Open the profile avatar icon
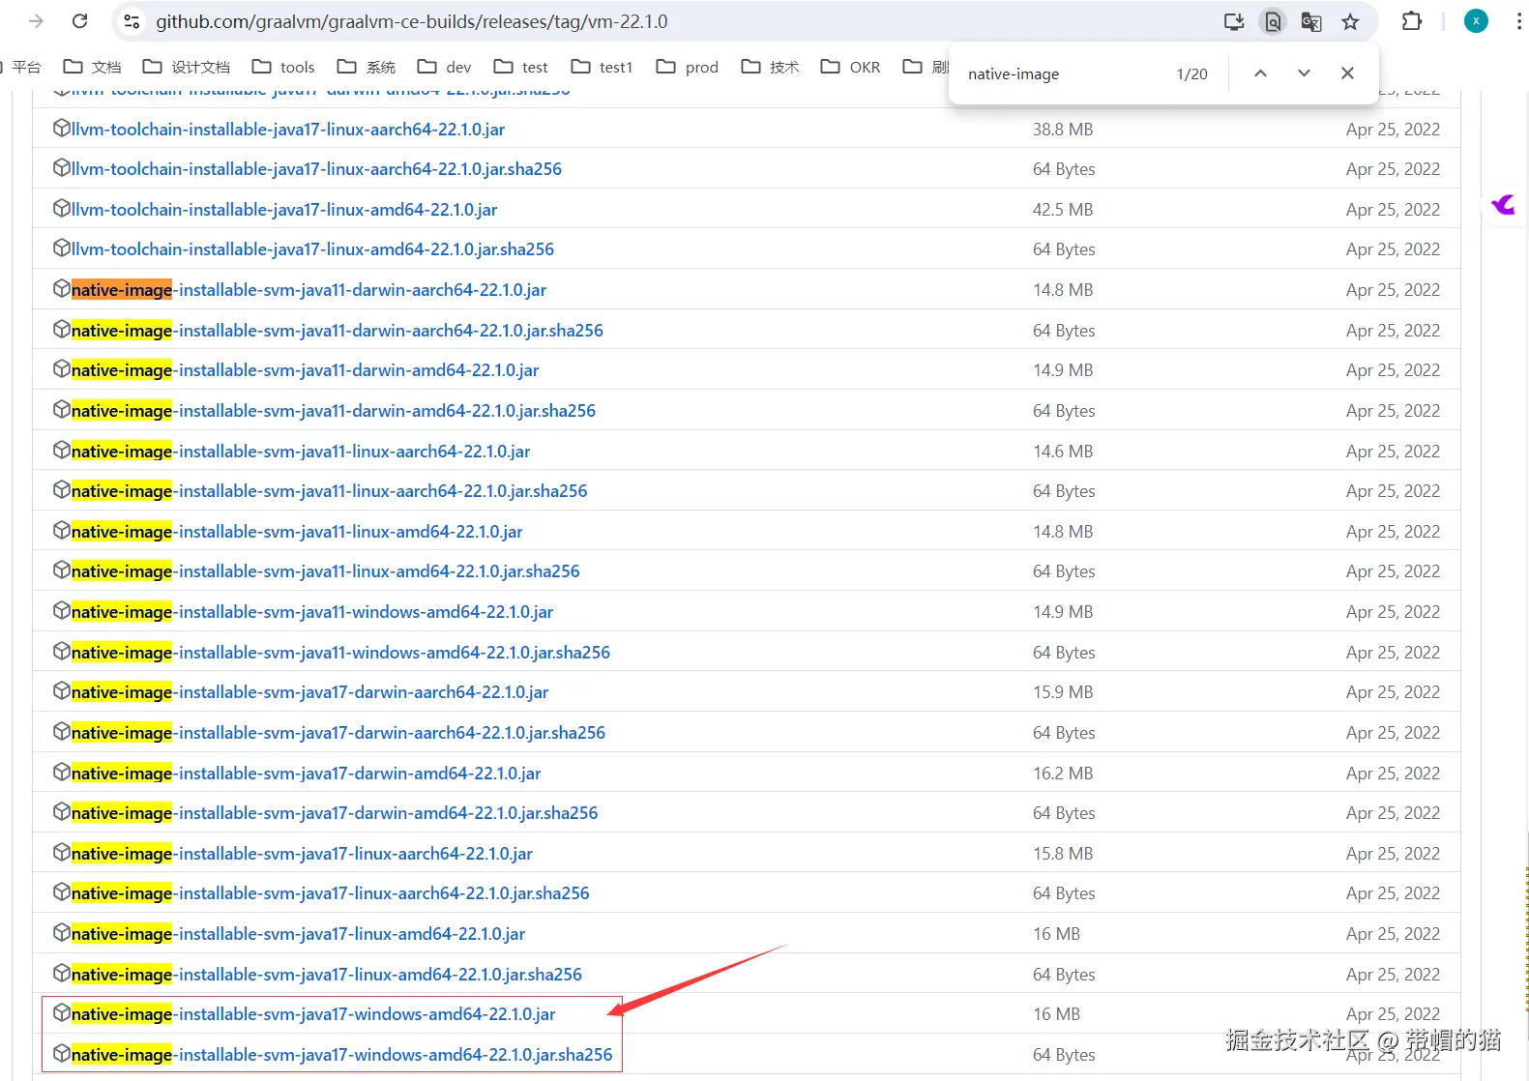 (x=1476, y=21)
